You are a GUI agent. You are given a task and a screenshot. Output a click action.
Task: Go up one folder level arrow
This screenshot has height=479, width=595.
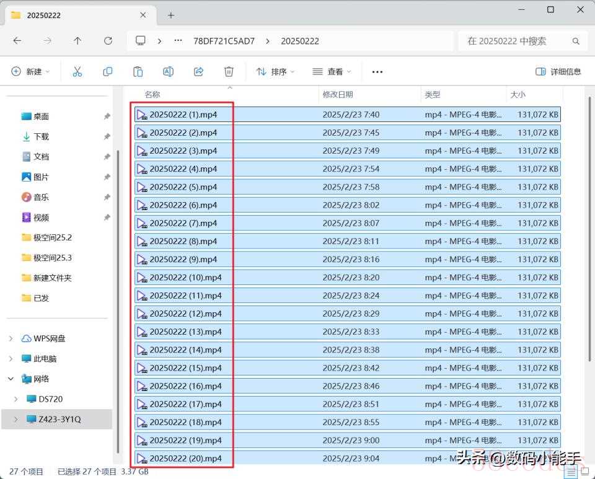coord(77,41)
